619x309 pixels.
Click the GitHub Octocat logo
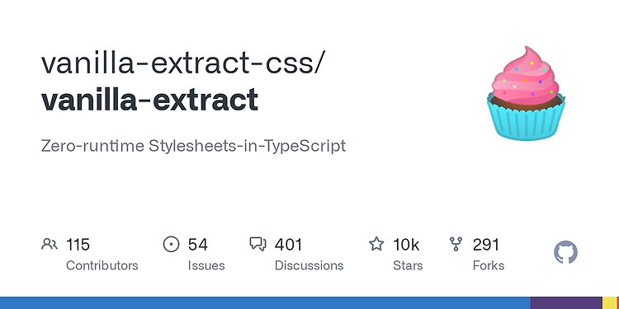click(565, 252)
